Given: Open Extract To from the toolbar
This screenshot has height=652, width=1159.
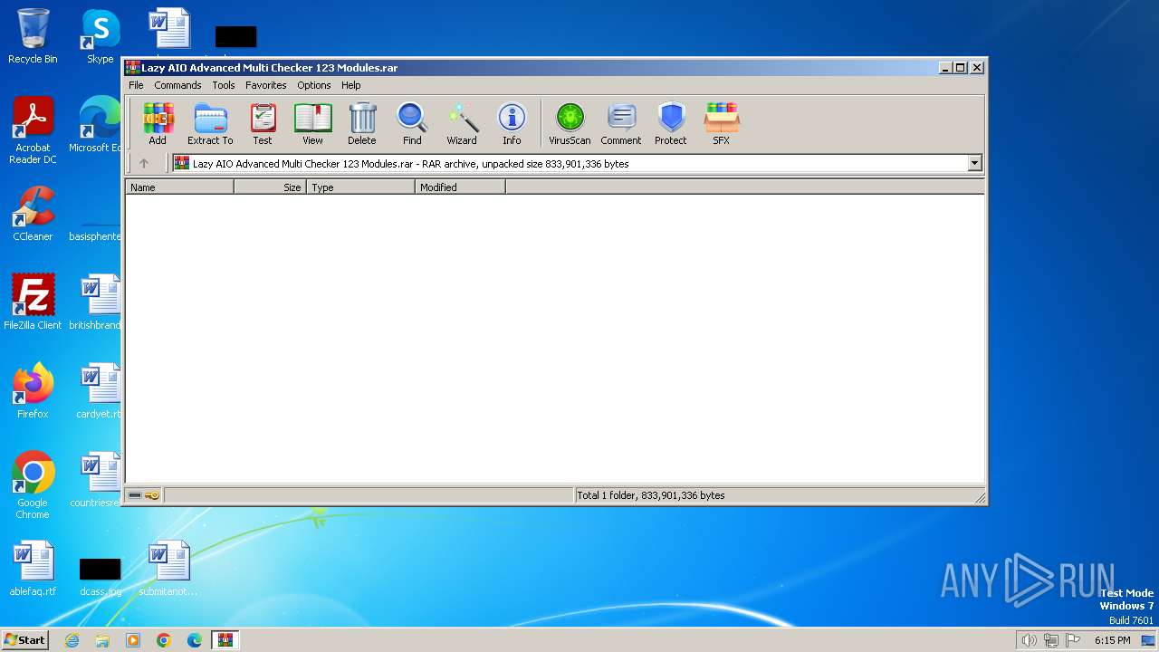Looking at the screenshot, I should click(x=210, y=123).
